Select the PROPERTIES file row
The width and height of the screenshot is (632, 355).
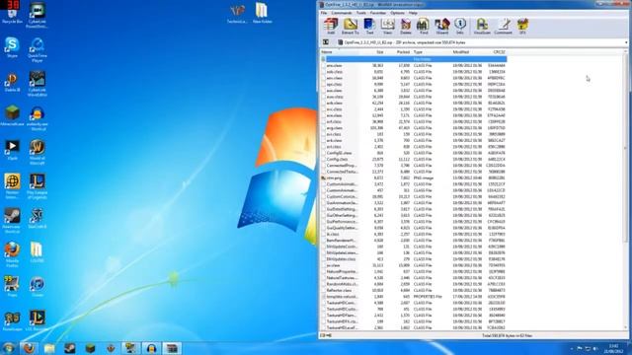tap(414, 297)
